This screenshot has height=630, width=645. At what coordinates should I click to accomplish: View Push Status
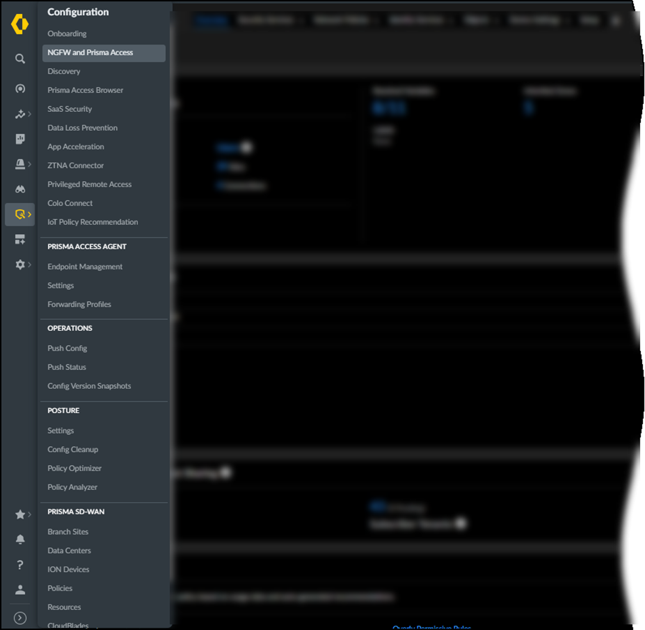click(67, 367)
